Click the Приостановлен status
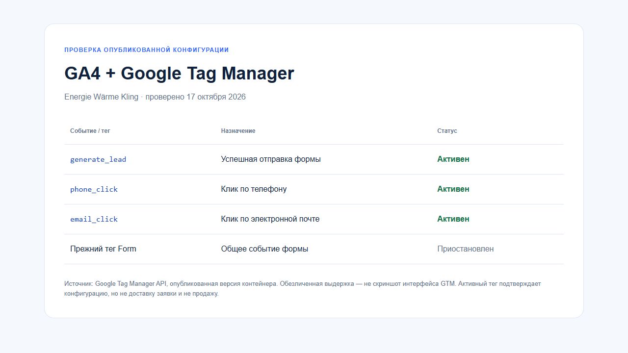 pos(466,249)
